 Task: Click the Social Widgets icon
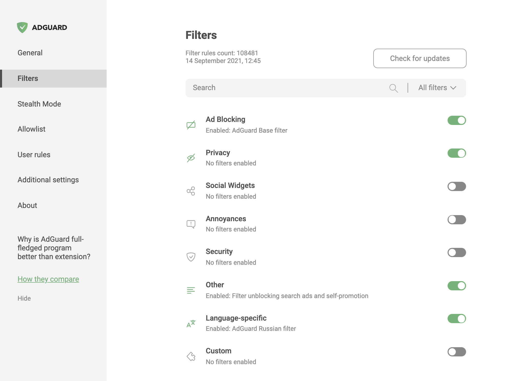point(190,190)
